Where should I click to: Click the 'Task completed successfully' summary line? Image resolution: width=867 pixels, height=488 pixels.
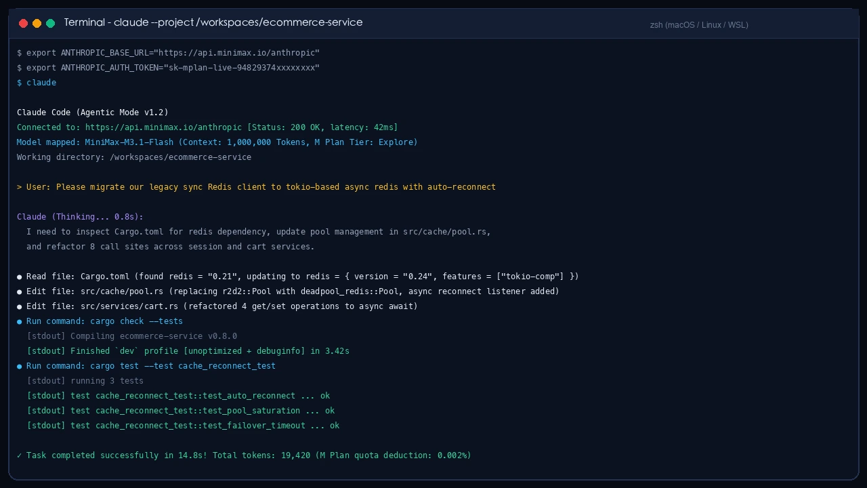coord(244,455)
